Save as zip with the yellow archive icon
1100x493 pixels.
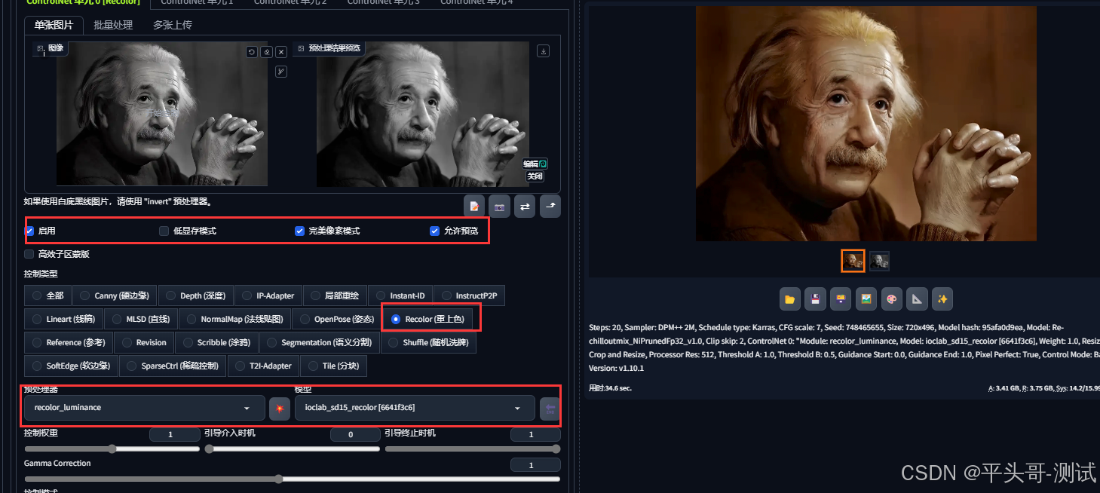841,299
